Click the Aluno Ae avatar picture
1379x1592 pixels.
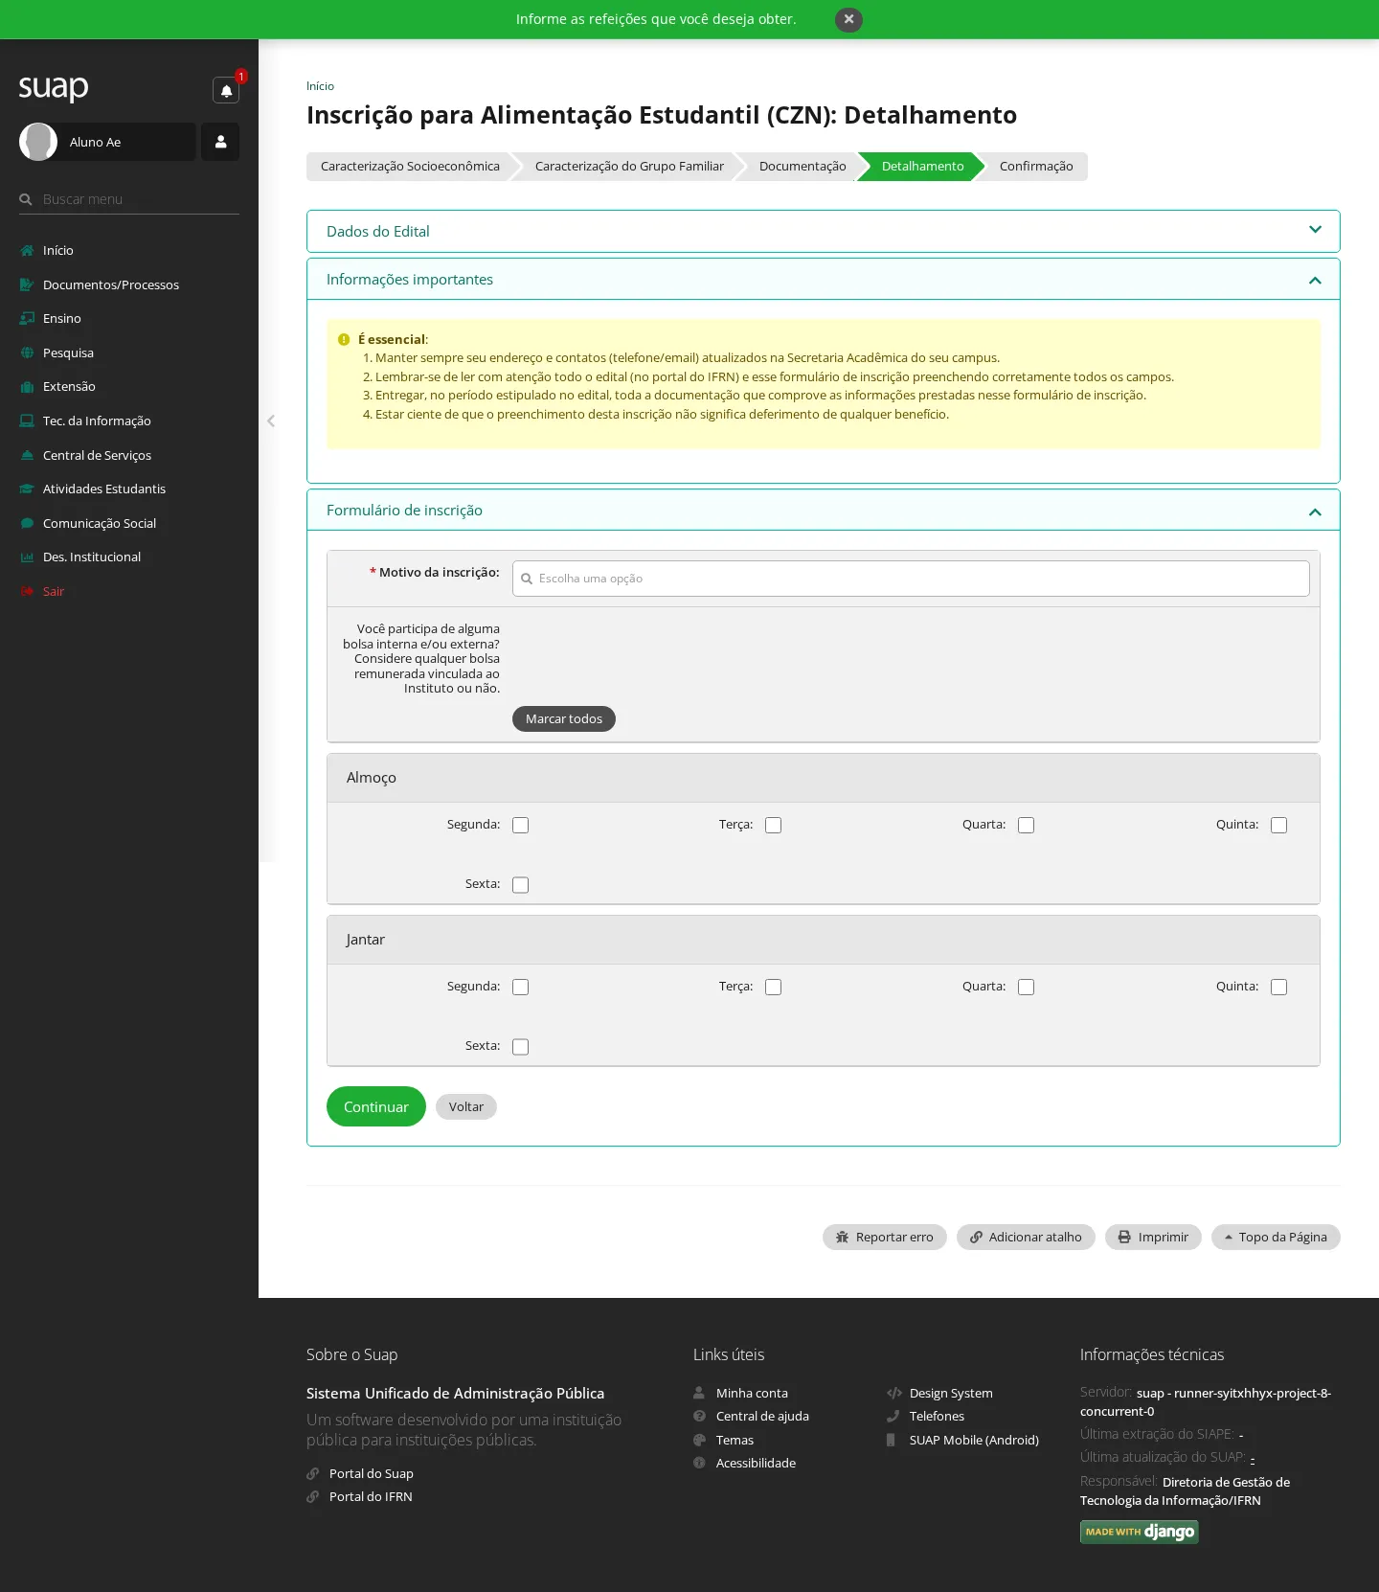(38, 142)
